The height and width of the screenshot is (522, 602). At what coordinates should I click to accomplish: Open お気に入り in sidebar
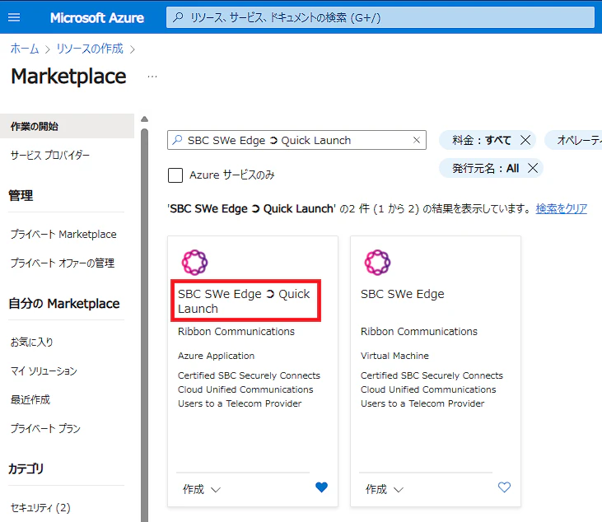(x=31, y=342)
